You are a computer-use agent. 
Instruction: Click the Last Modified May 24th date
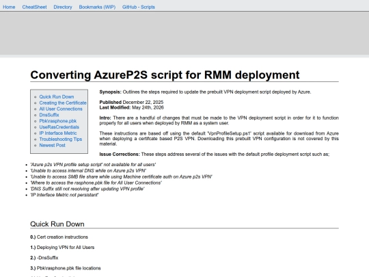click(x=132, y=107)
